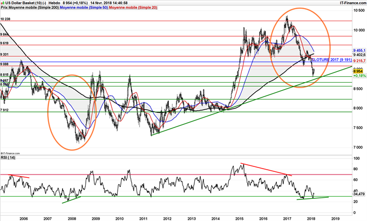This screenshot has height=221, width=367.
Task: Click the 7 500 price axis label
Action: [359, 128]
